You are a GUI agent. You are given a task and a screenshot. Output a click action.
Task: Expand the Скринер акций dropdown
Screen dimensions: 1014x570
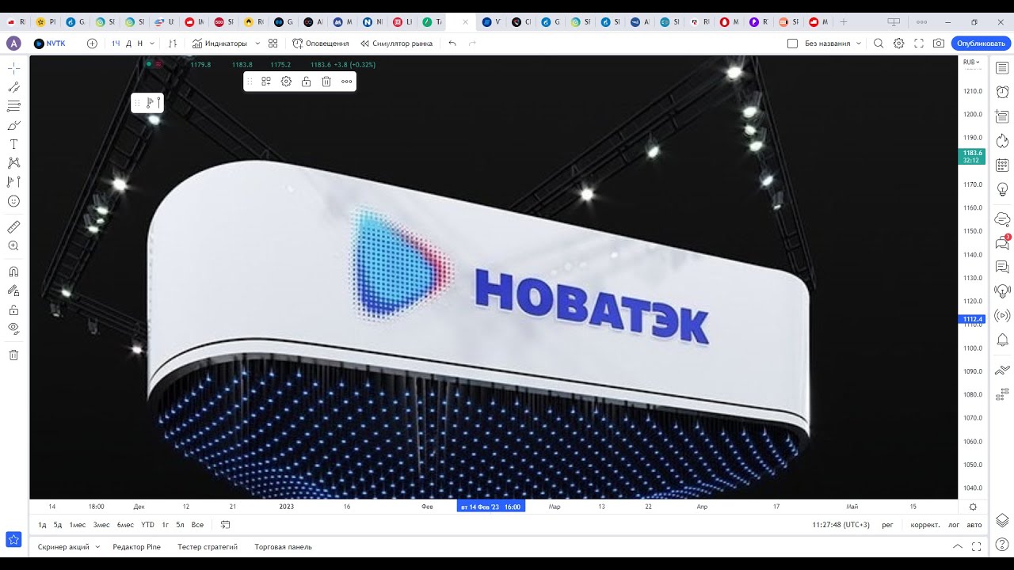(97, 547)
